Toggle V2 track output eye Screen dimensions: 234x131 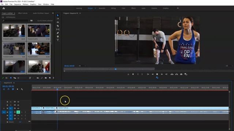point(18,105)
